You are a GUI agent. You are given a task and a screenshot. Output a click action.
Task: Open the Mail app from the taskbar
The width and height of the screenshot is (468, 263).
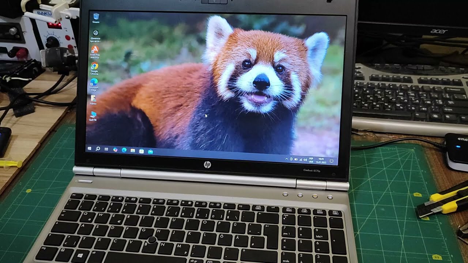[x=150, y=151]
